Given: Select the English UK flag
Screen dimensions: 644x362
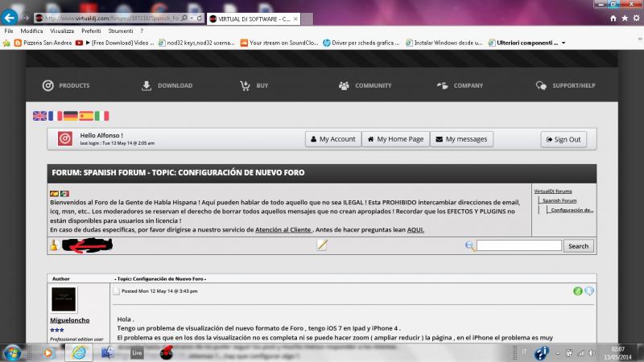Looking at the screenshot, I should pos(39,116).
